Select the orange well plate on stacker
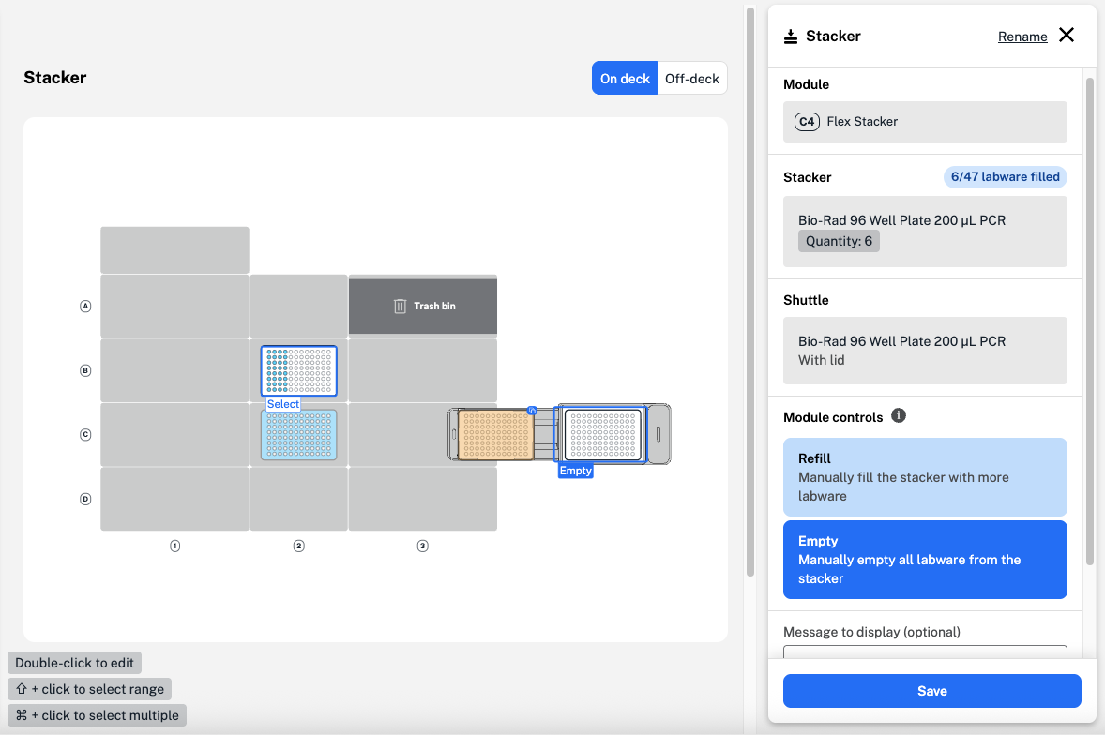This screenshot has width=1105, height=735. click(495, 435)
